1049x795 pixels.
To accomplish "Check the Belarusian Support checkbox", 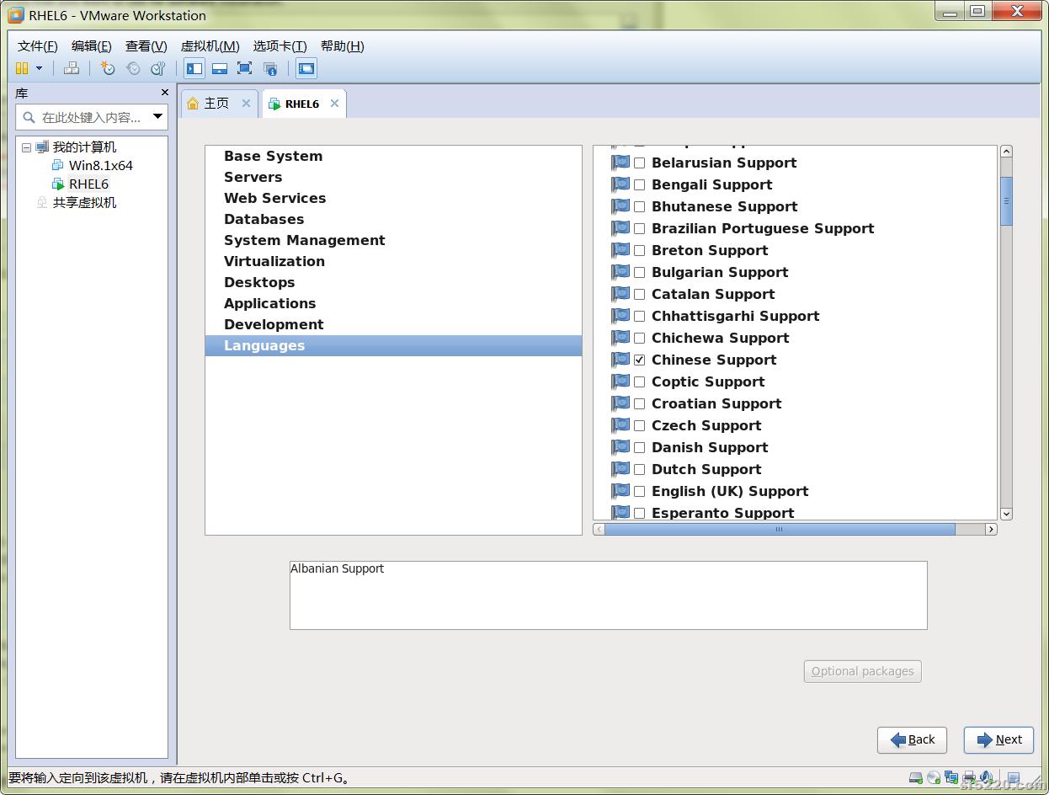I will click(640, 163).
